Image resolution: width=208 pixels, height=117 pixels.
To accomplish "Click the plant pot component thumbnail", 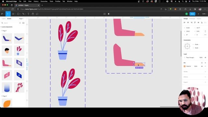I will [19, 51].
